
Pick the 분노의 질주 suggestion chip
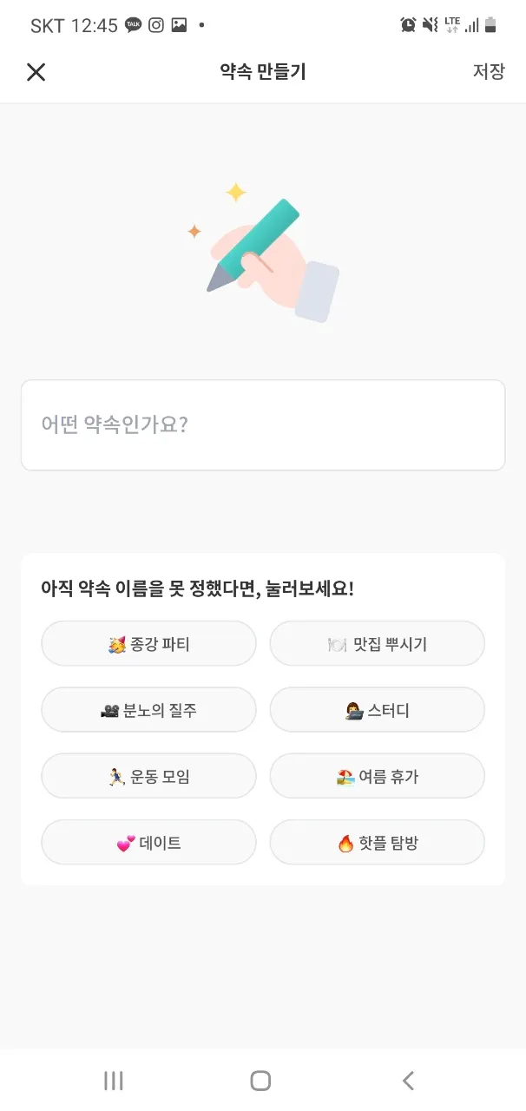148,710
